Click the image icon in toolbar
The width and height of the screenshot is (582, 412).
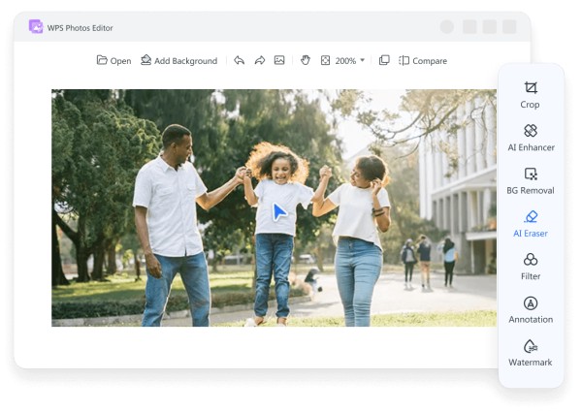tap(279, 60)
